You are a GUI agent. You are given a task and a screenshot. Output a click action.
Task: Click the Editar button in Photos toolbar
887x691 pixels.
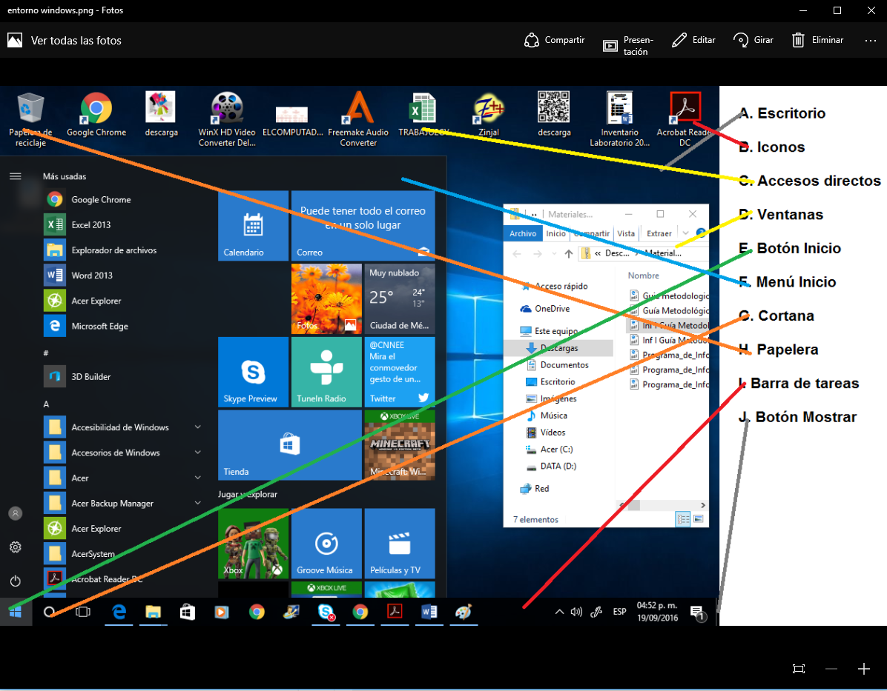tap(693, 40)
